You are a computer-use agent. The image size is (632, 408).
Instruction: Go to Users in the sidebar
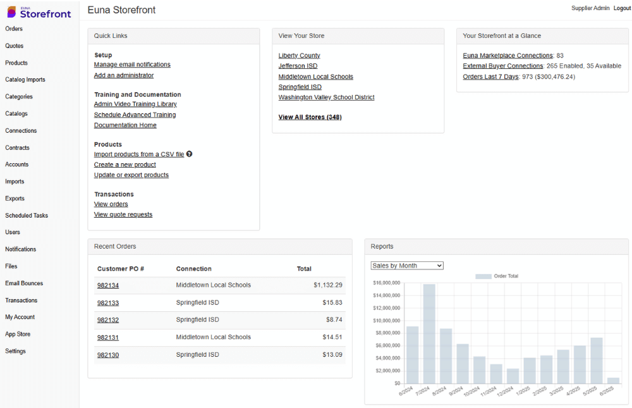(13, 232)
